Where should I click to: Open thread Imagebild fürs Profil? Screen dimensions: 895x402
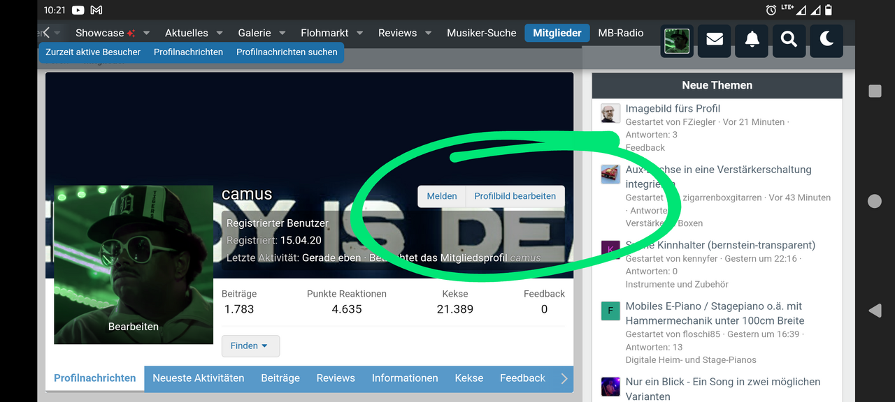click(673, 108)
